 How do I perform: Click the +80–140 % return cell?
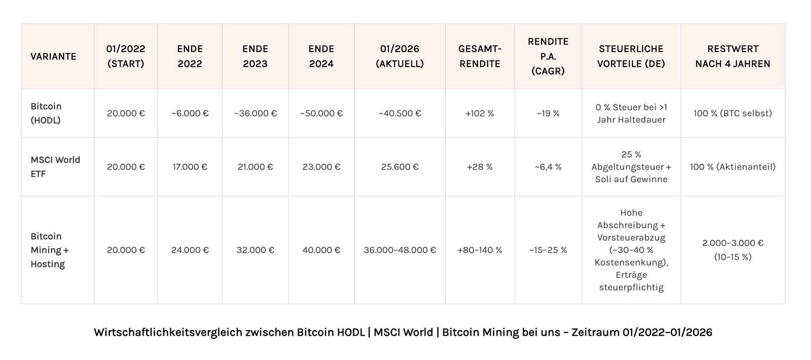[480, 250]
